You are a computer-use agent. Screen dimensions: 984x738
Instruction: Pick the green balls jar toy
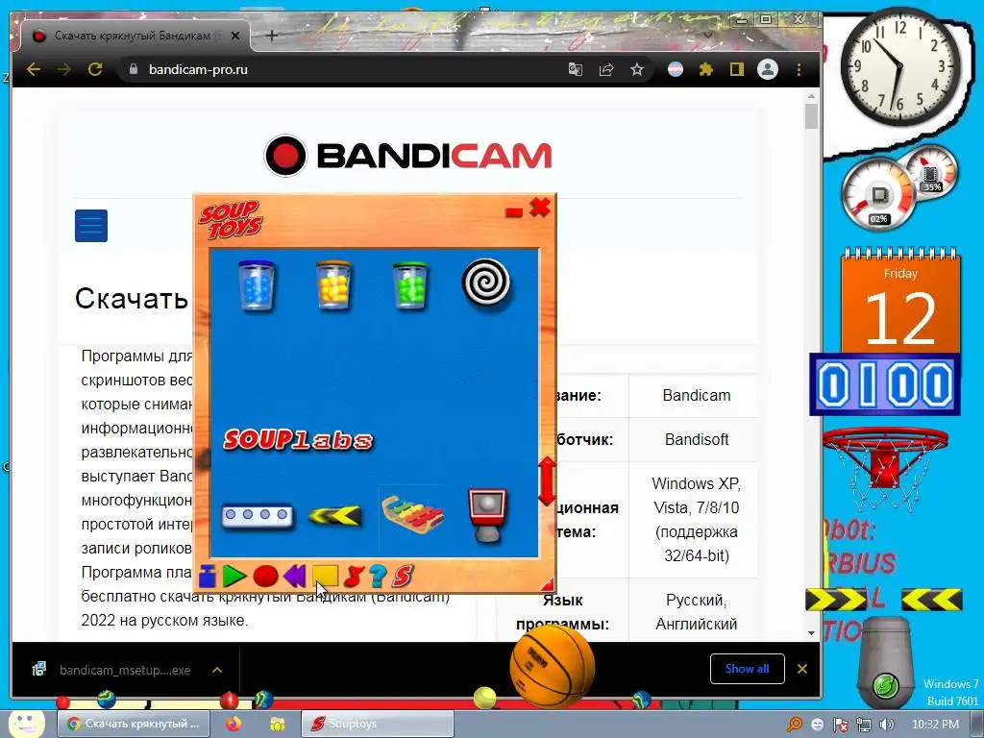click(409, 285)
